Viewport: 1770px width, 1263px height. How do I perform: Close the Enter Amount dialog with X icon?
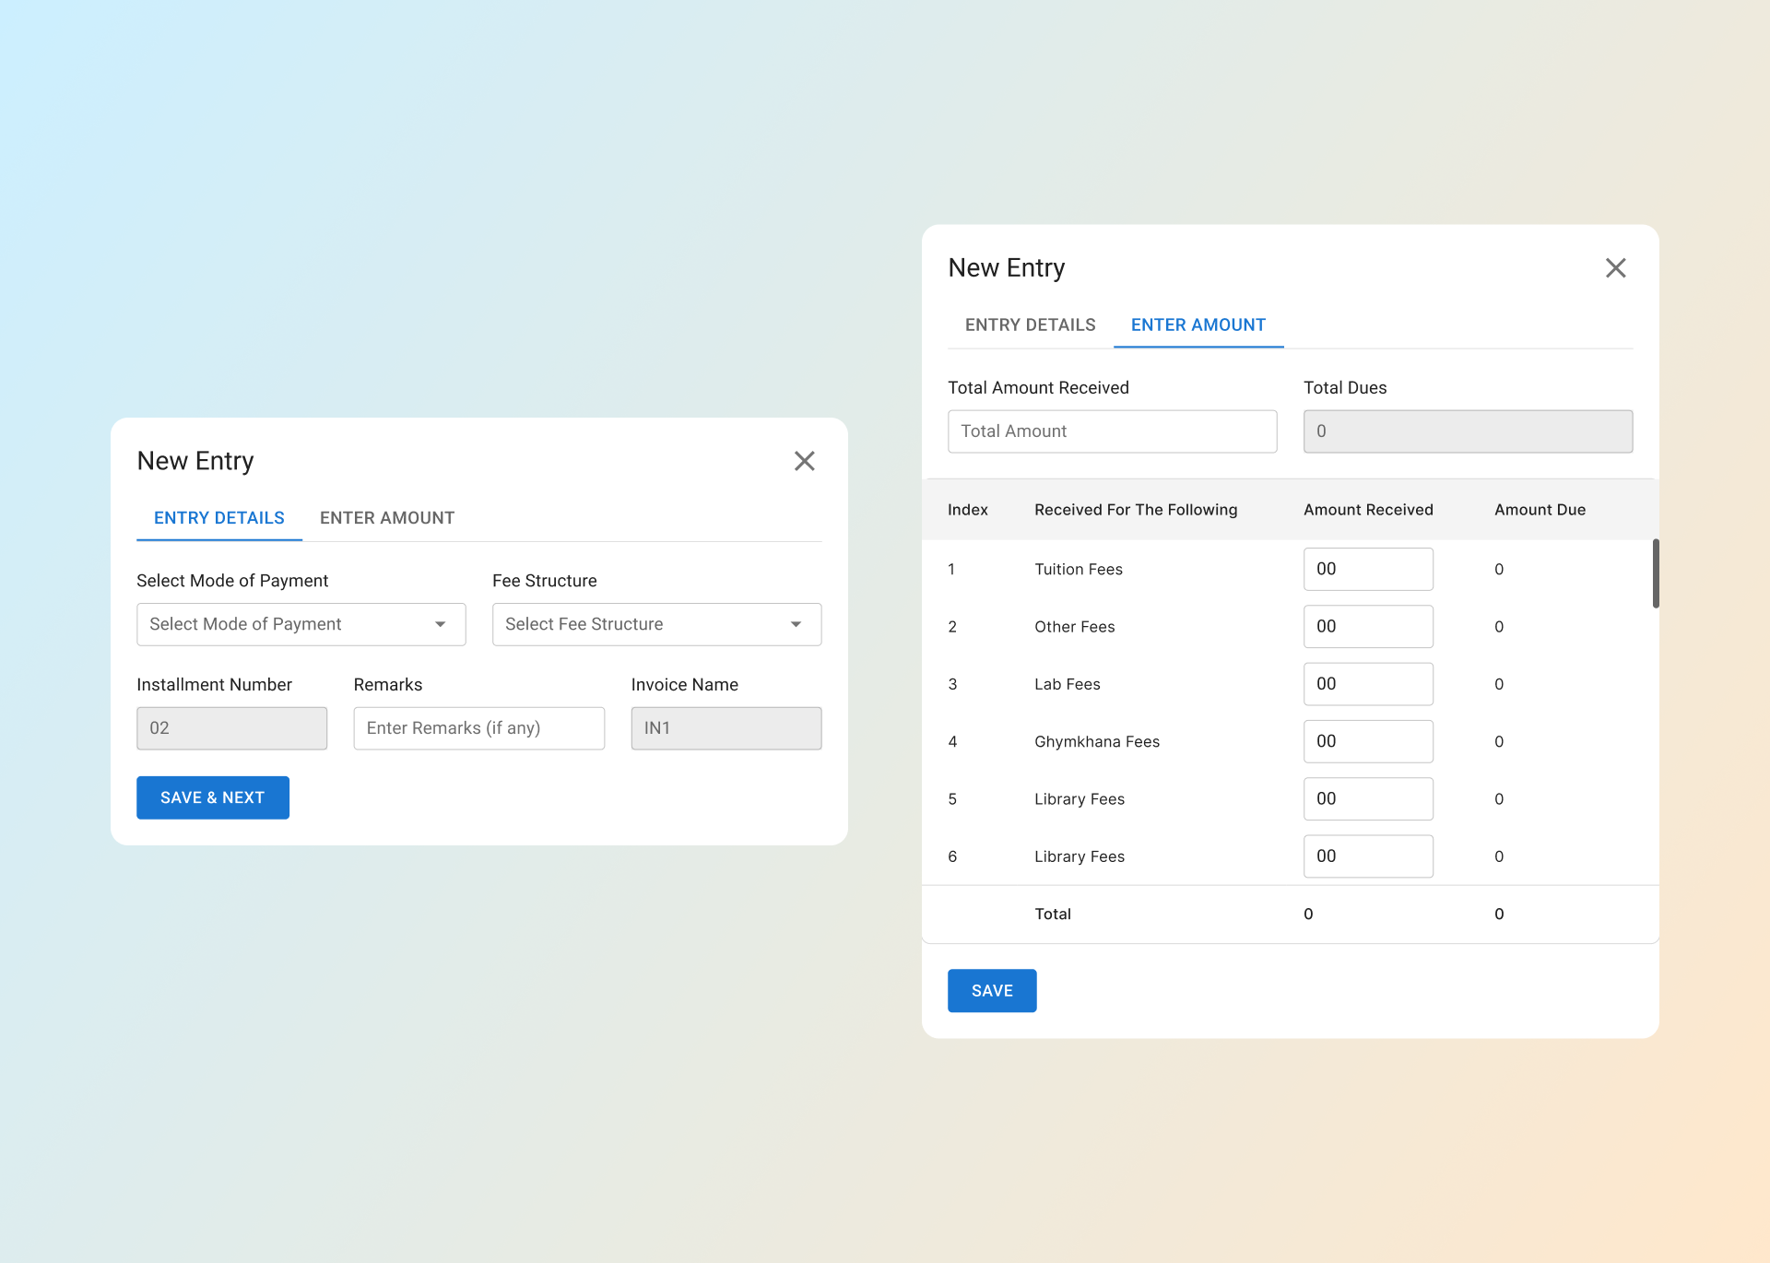click(1616, 268)
